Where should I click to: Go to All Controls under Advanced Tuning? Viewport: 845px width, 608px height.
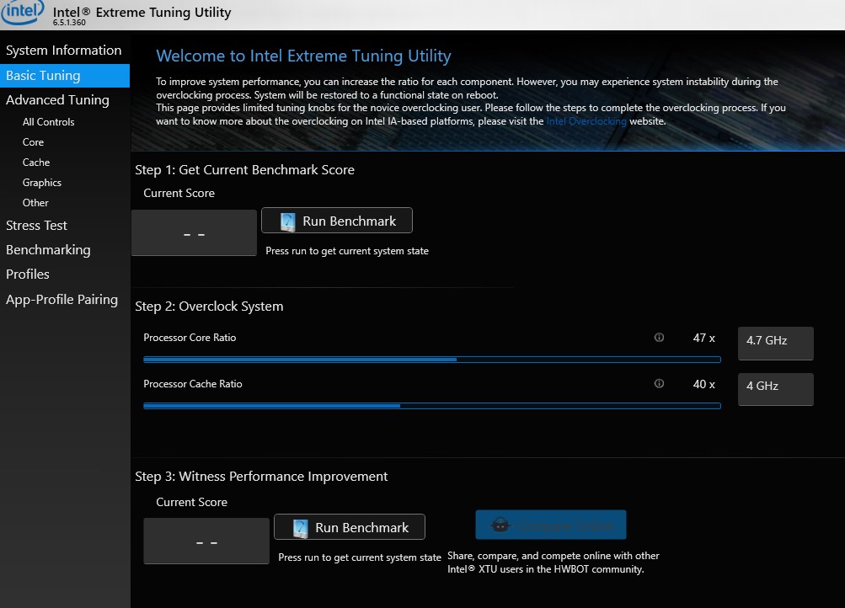click(49, 122)
